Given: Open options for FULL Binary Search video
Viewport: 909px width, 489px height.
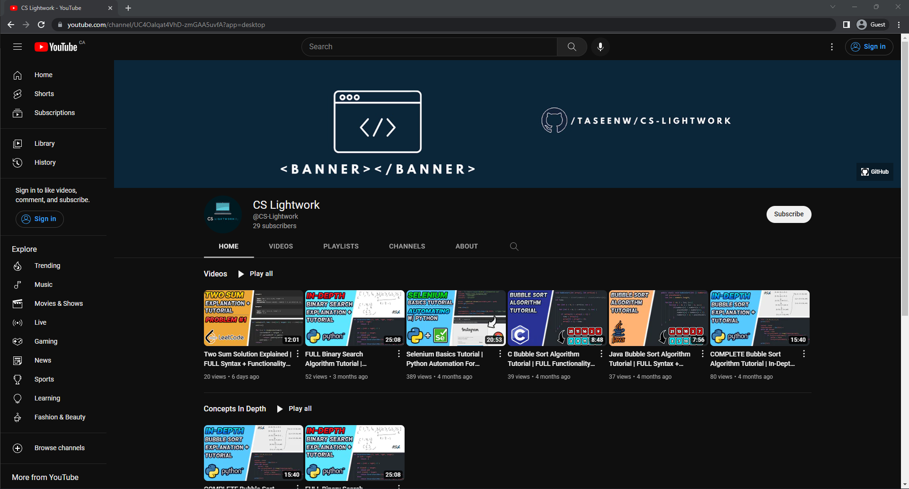Looking at the screenshot, I should 399,354.
